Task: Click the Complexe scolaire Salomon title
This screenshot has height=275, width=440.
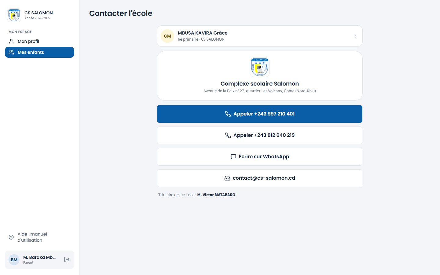Action: 260,84
